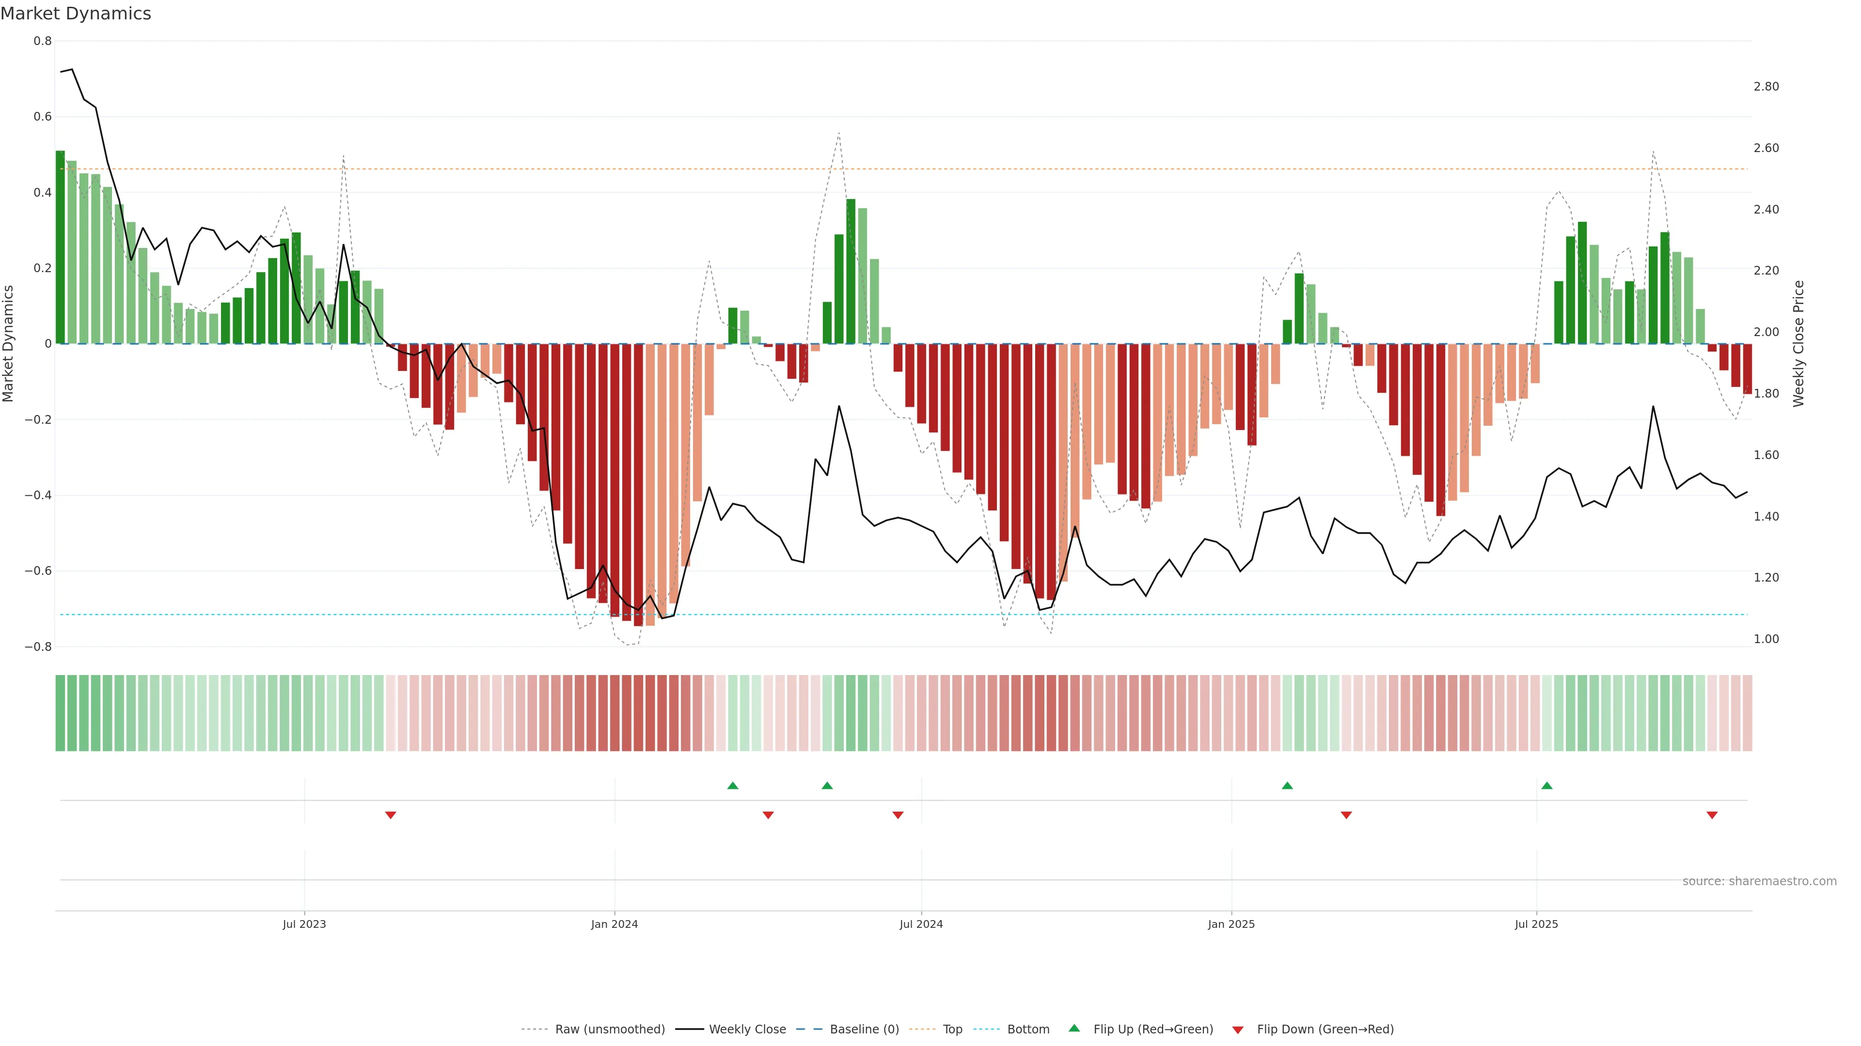Click the green flip-up marker after Jan 2025
This screenshot has height=1046, width=1861.
coord(1287,785)
